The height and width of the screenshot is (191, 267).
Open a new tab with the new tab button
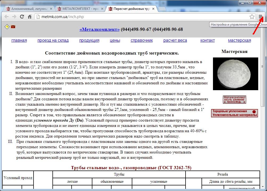162,9
